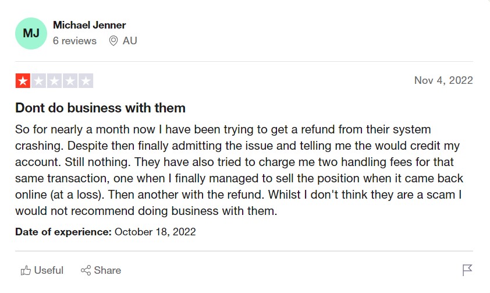This screenshot has height=293, width=490.
Task: Click the review body text paragraph
Action: tap(239, 170)
